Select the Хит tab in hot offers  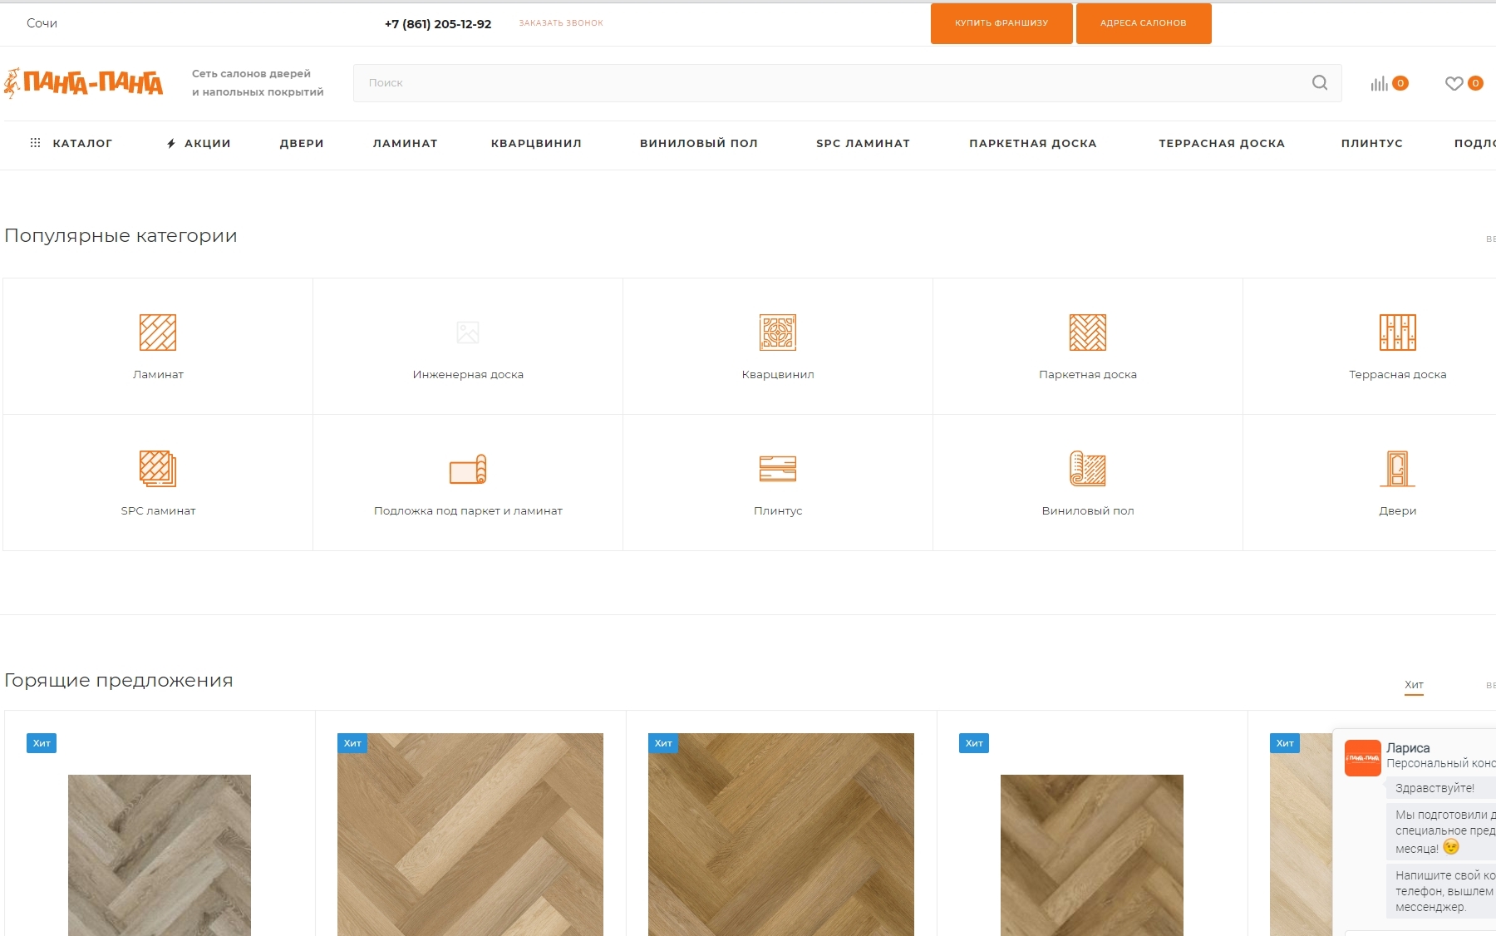[1414, 685]
